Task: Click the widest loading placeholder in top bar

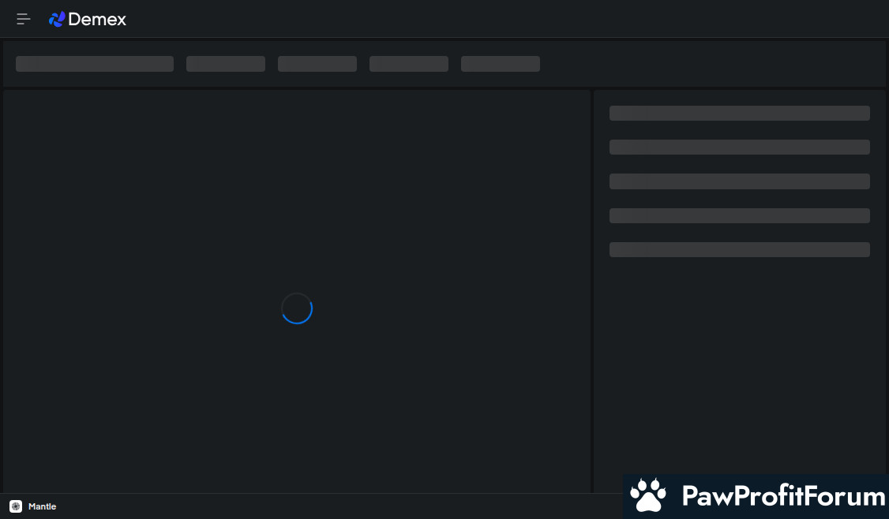Action: click(95, 64)
